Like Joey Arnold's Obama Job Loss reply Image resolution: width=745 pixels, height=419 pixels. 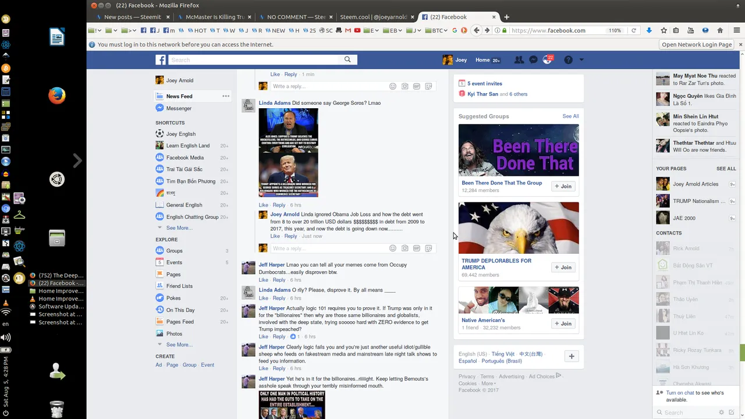coord(275,236)
